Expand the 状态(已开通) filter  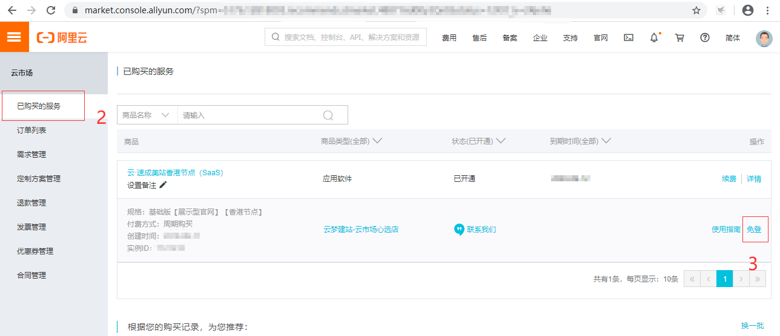(x=479, y=141)
